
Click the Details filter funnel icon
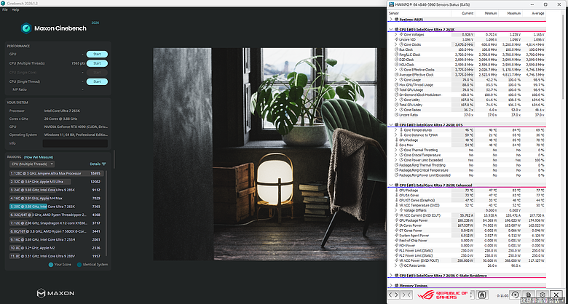(104, 164)
